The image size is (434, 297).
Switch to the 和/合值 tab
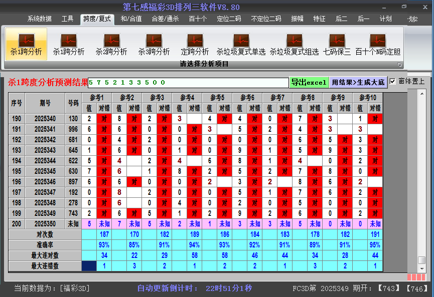(x=131, y=19)
